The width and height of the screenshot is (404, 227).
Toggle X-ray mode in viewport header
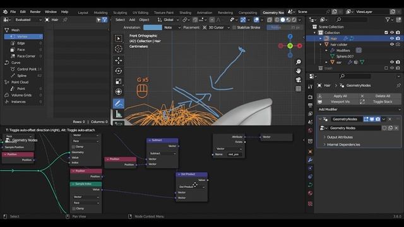point(270,20)
